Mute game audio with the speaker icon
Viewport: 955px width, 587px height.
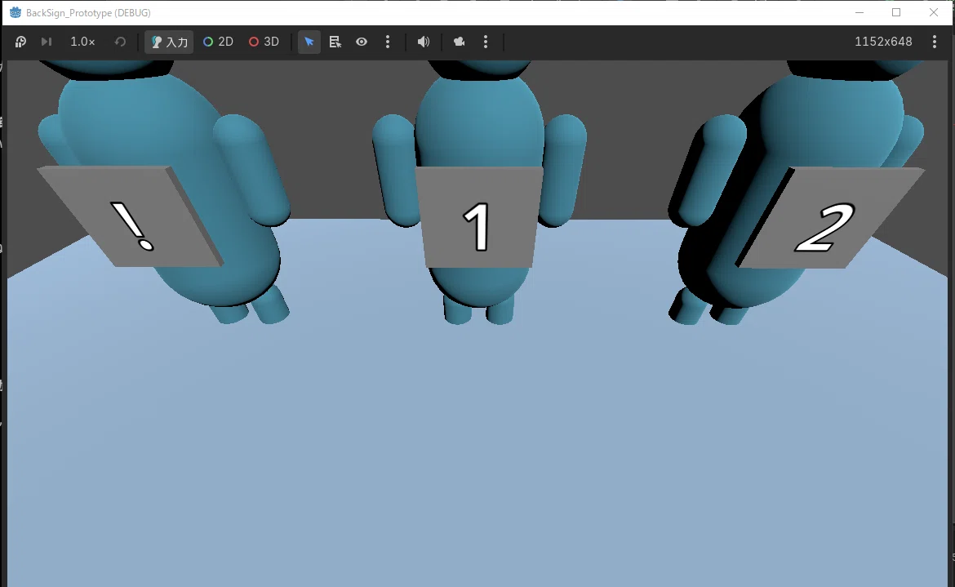424,42
